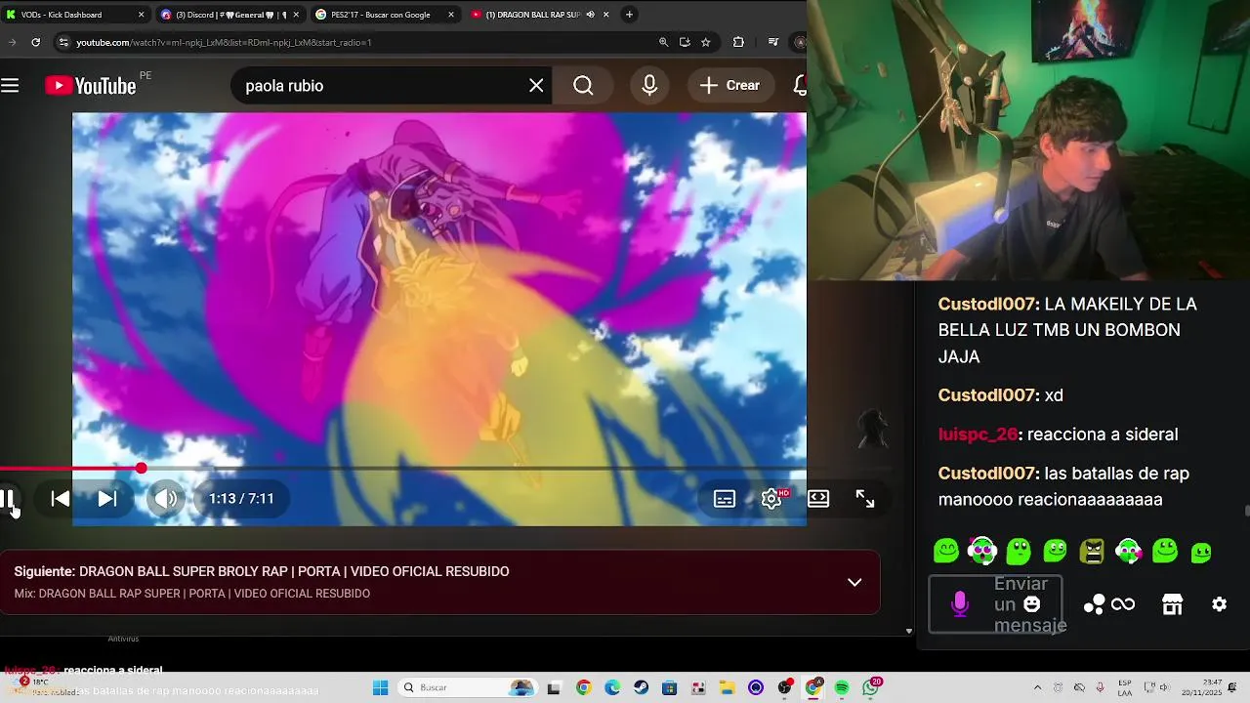Toggle subtitles on the player
This screenshot has height=703, width=1250.
coord(725,499)
